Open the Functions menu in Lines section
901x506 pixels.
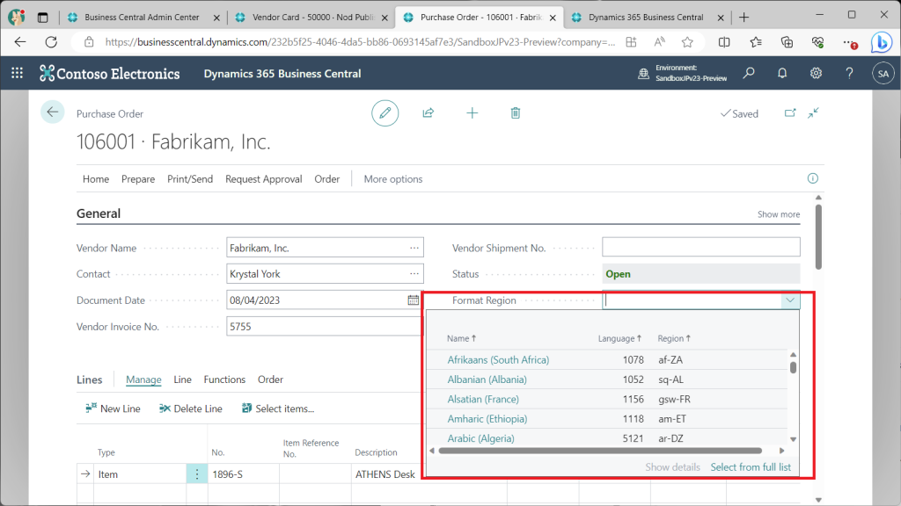(224, 379)
